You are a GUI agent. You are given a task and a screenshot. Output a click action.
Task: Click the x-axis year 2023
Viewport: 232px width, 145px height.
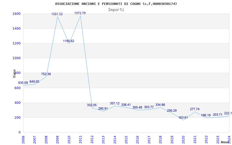(x=218, y=139)
